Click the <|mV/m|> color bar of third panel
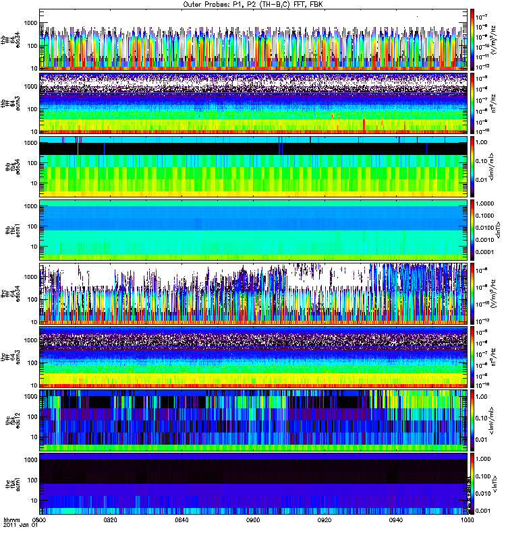This screenshot has height=539, width=506. (x=472, y=166)
